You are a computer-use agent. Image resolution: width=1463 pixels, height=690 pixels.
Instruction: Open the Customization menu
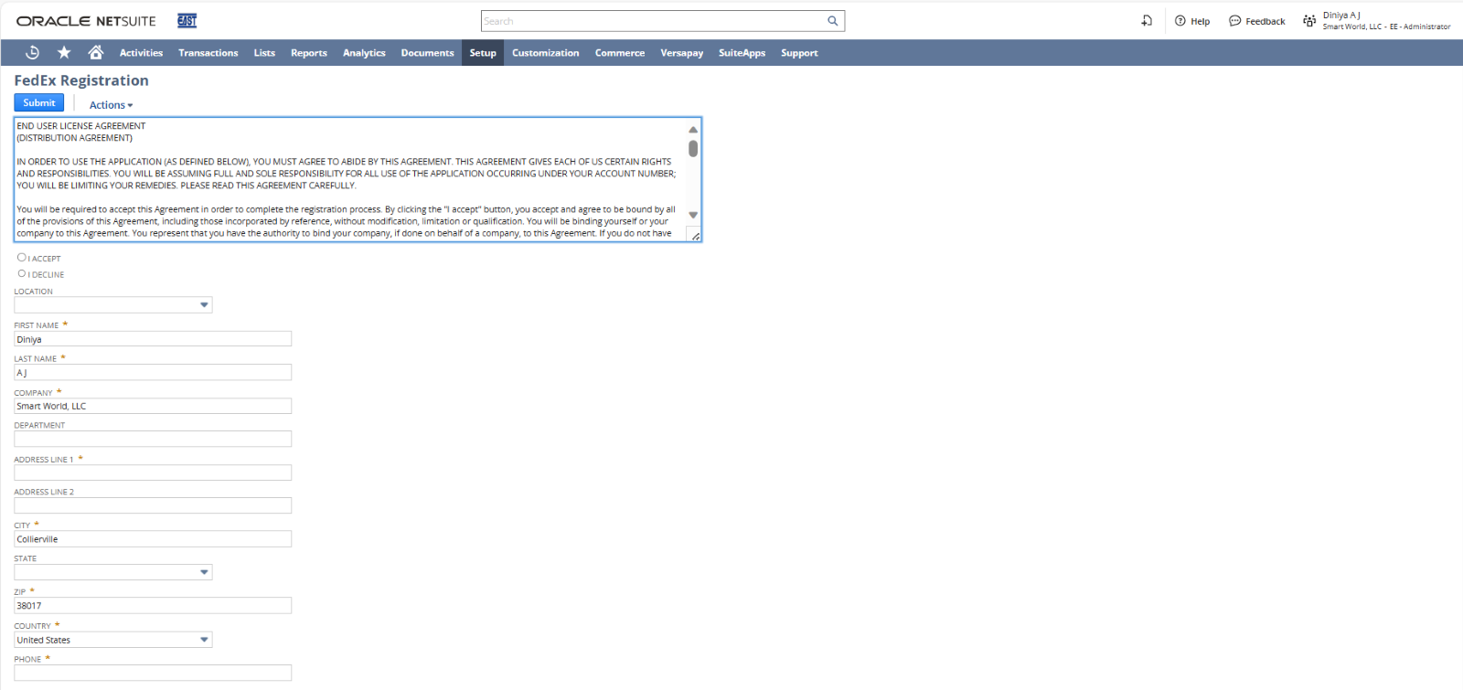[545, 53]
